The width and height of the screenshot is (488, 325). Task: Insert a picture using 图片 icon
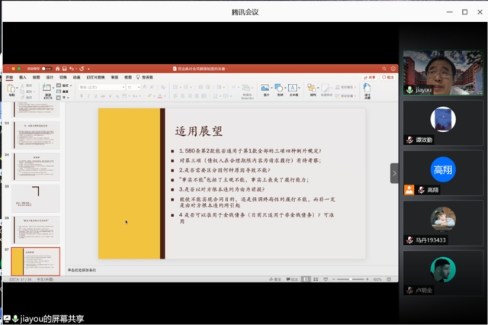[265, 89]
